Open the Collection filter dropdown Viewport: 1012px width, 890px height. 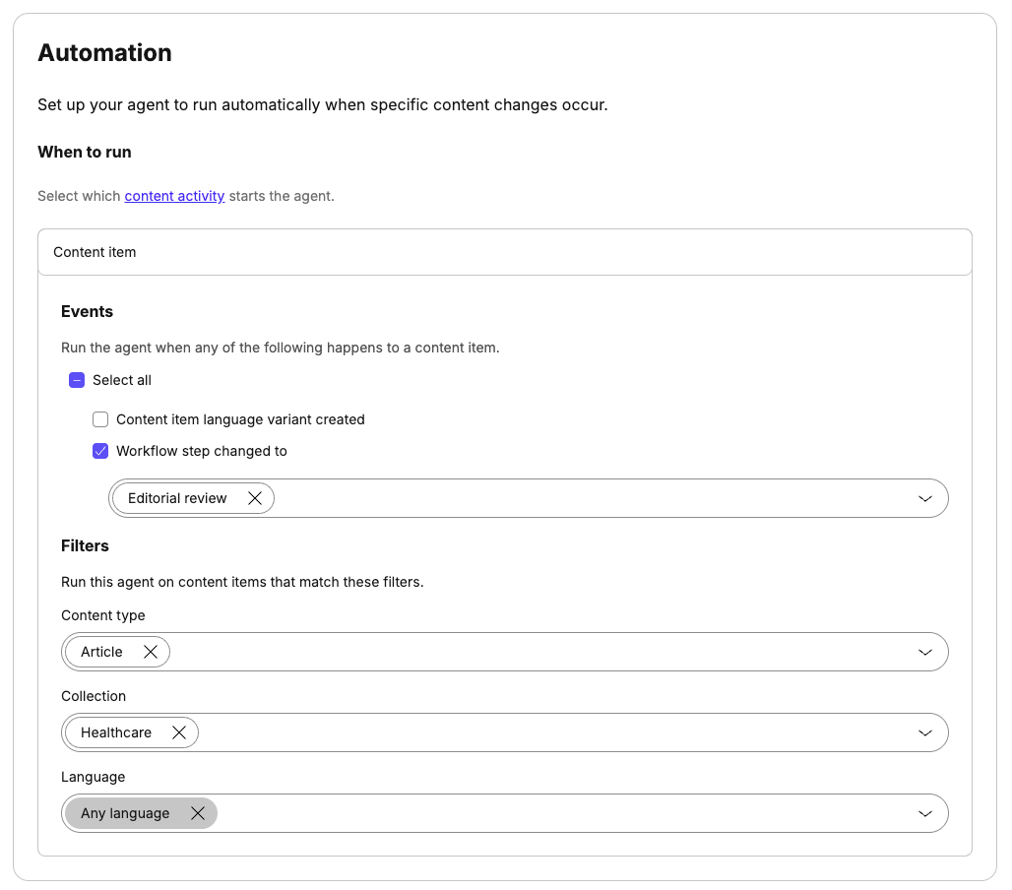[925, 732]
